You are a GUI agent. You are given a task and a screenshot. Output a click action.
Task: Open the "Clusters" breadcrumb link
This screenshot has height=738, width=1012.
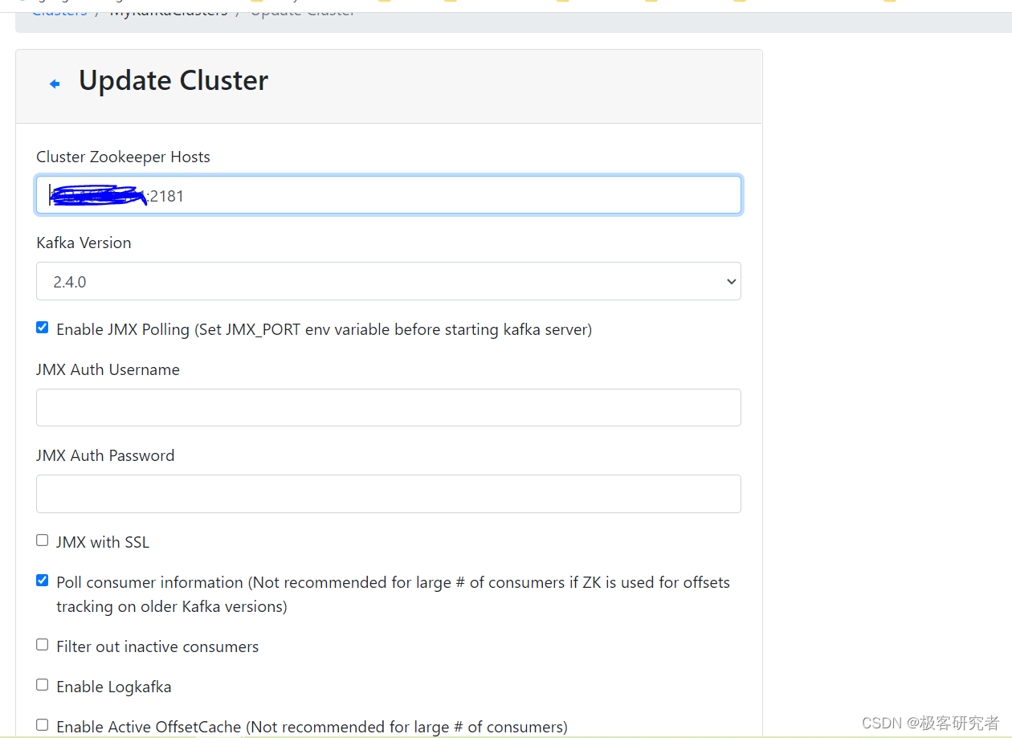pos(59,10)
